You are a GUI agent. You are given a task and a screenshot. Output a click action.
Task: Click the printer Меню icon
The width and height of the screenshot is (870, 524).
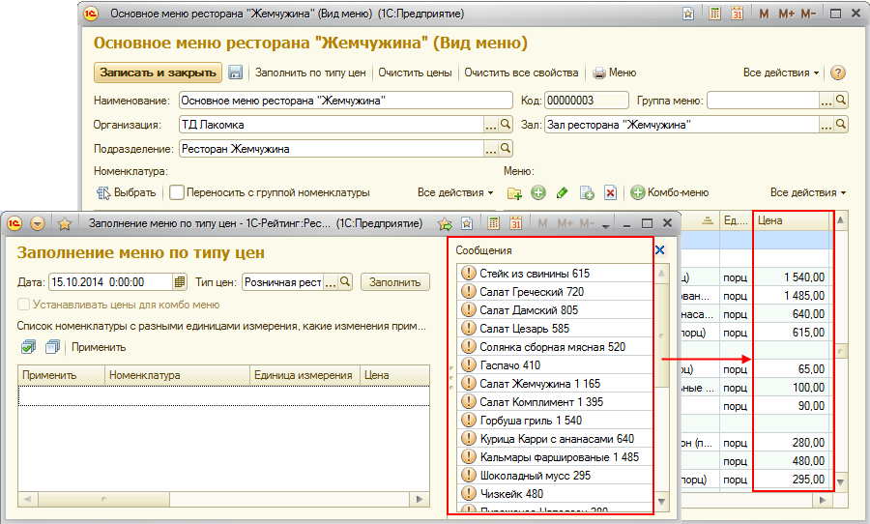599,73
